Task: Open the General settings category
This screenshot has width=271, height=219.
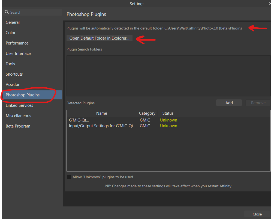Action: [13, 22]
